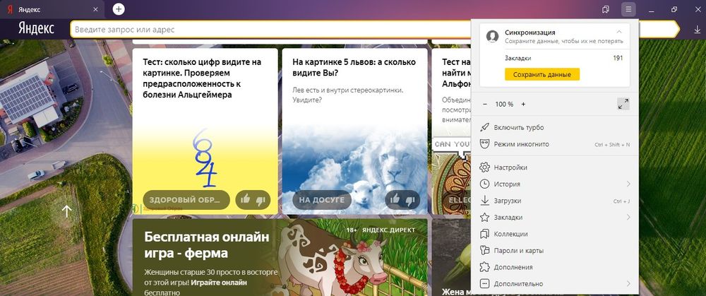This screenshot has width=706, height=296.
Task: Click the sync profile avatar icon
Action: tap(493, 37)
